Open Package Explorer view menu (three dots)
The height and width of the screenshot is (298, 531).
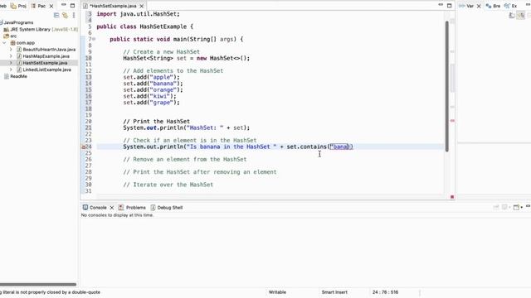74,15
